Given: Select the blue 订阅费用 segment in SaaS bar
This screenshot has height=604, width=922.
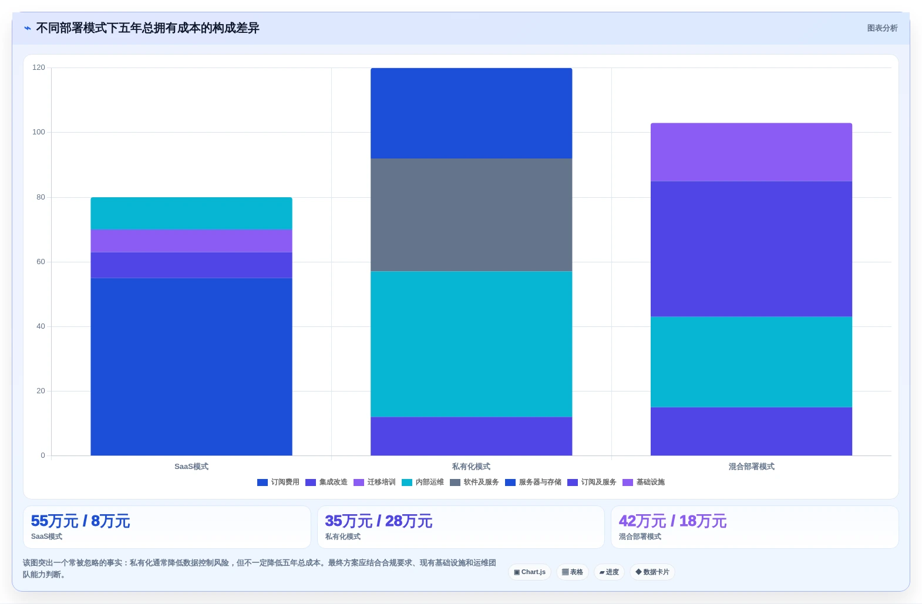Looking at the screenshot, I should 191,367.
